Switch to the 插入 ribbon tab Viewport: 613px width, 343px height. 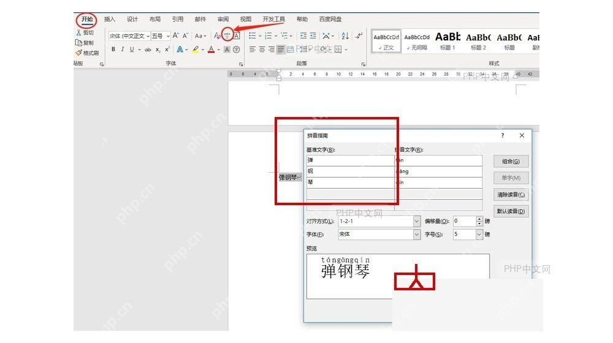point(110,19)
